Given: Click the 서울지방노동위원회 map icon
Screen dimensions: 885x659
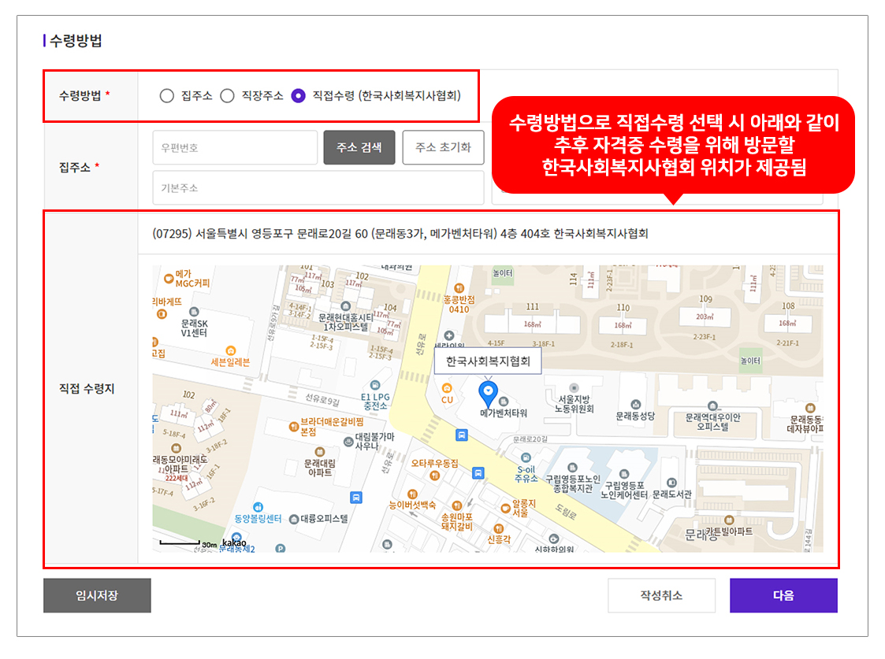Looking at the screenshot, I should coord(574,388).
